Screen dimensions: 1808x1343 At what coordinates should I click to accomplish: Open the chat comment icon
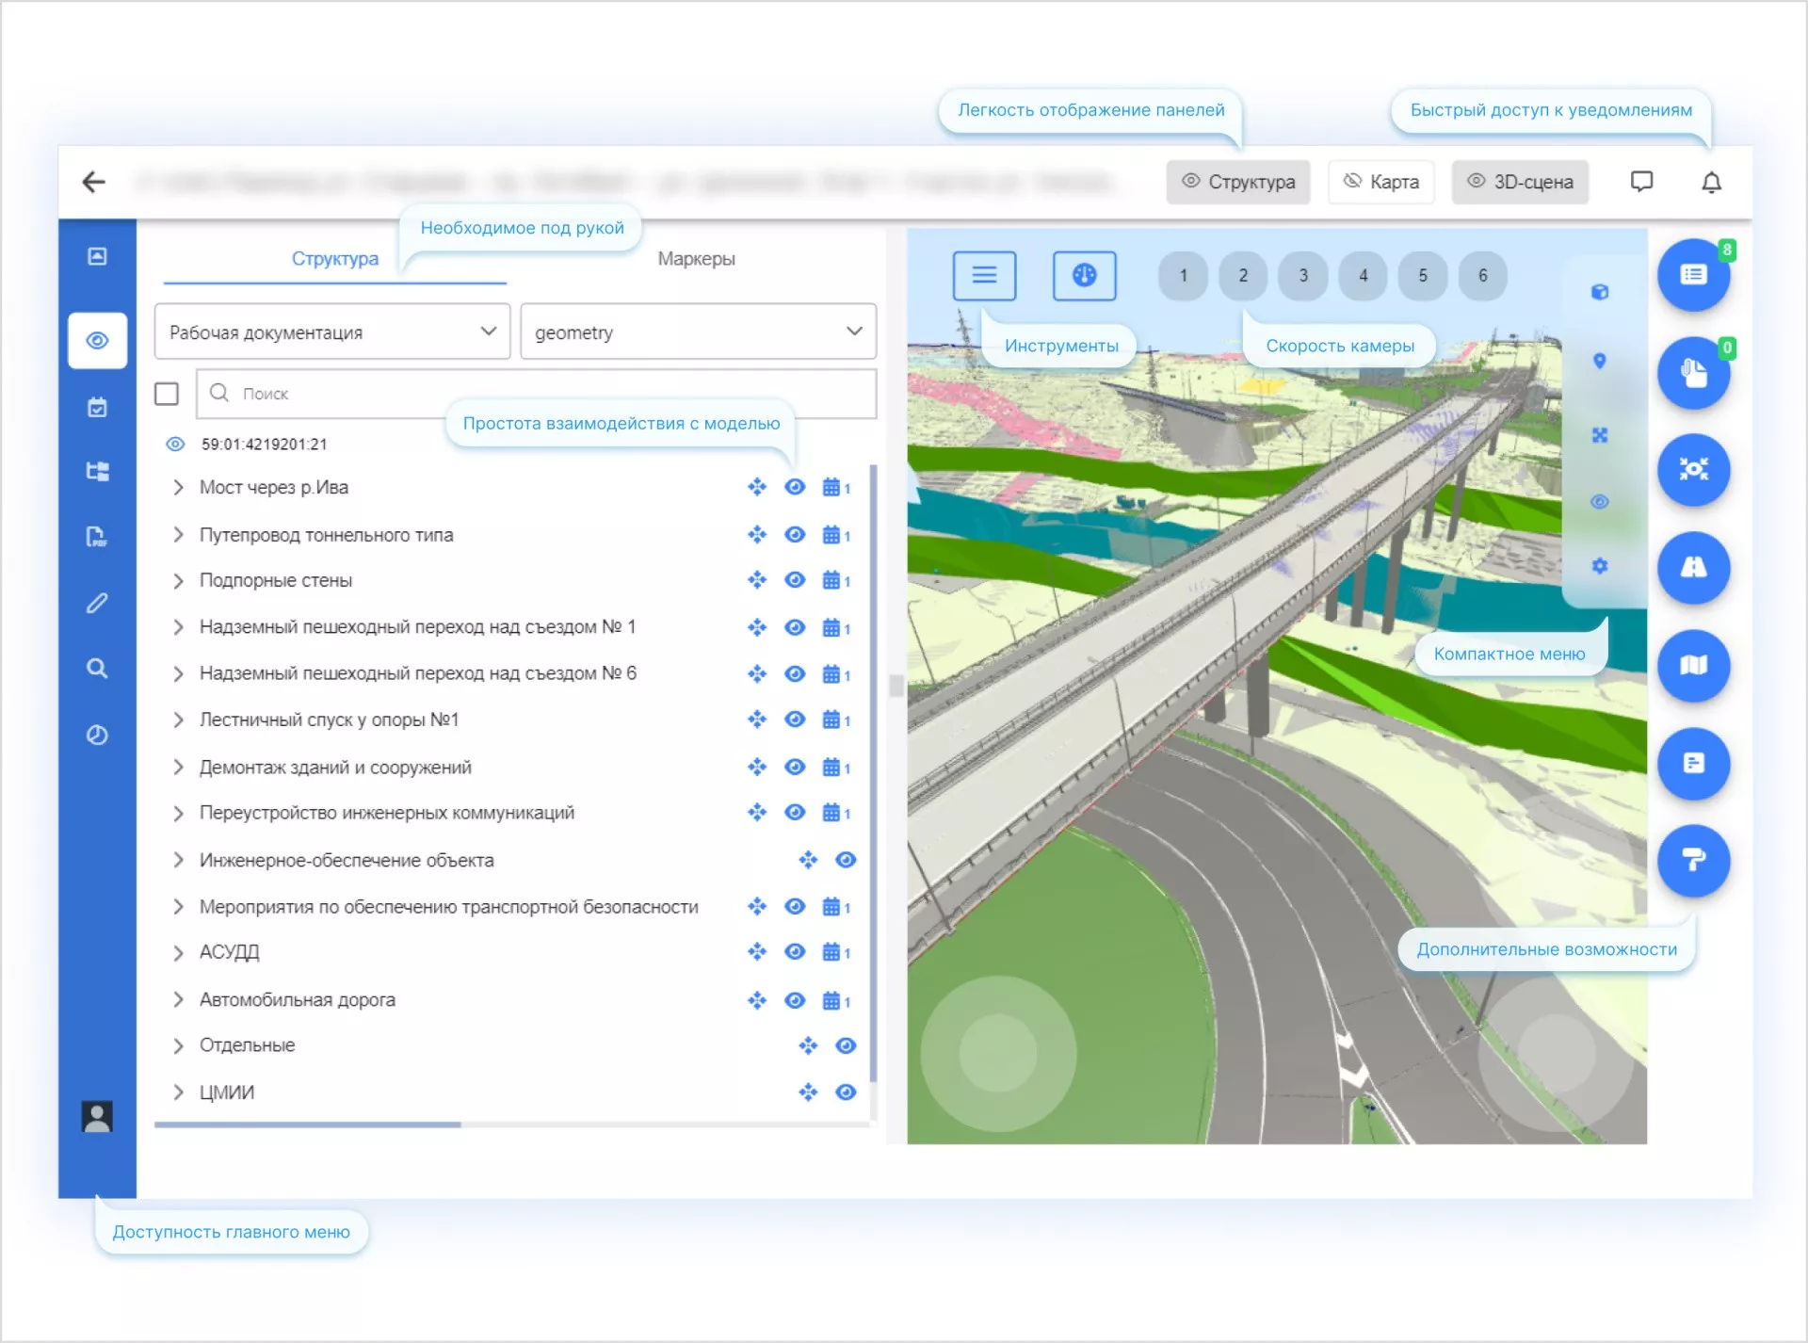(x=1641, y=181)
